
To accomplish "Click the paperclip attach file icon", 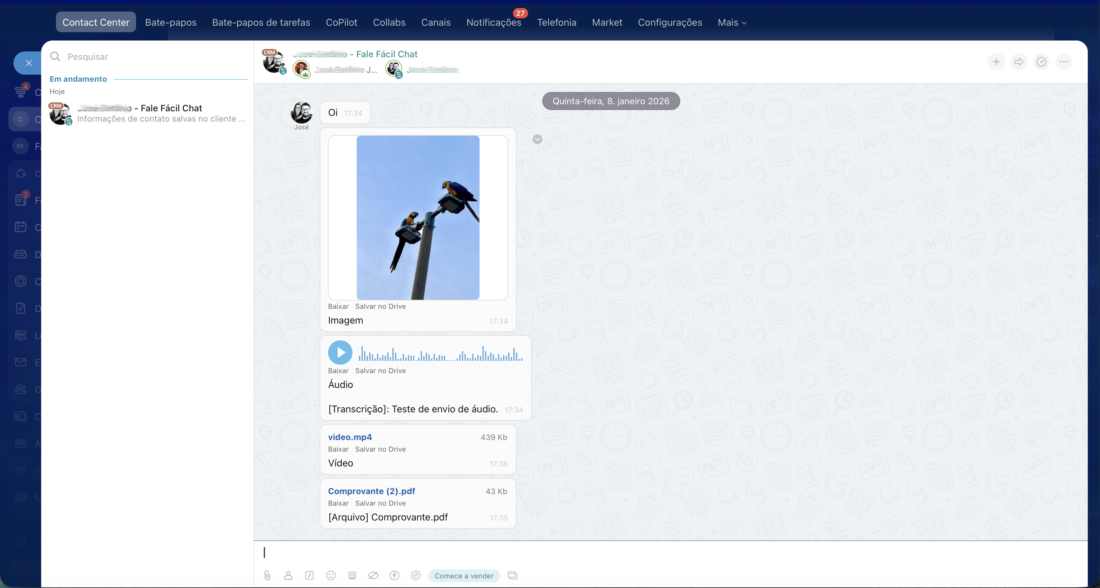I will click(267, 576).
